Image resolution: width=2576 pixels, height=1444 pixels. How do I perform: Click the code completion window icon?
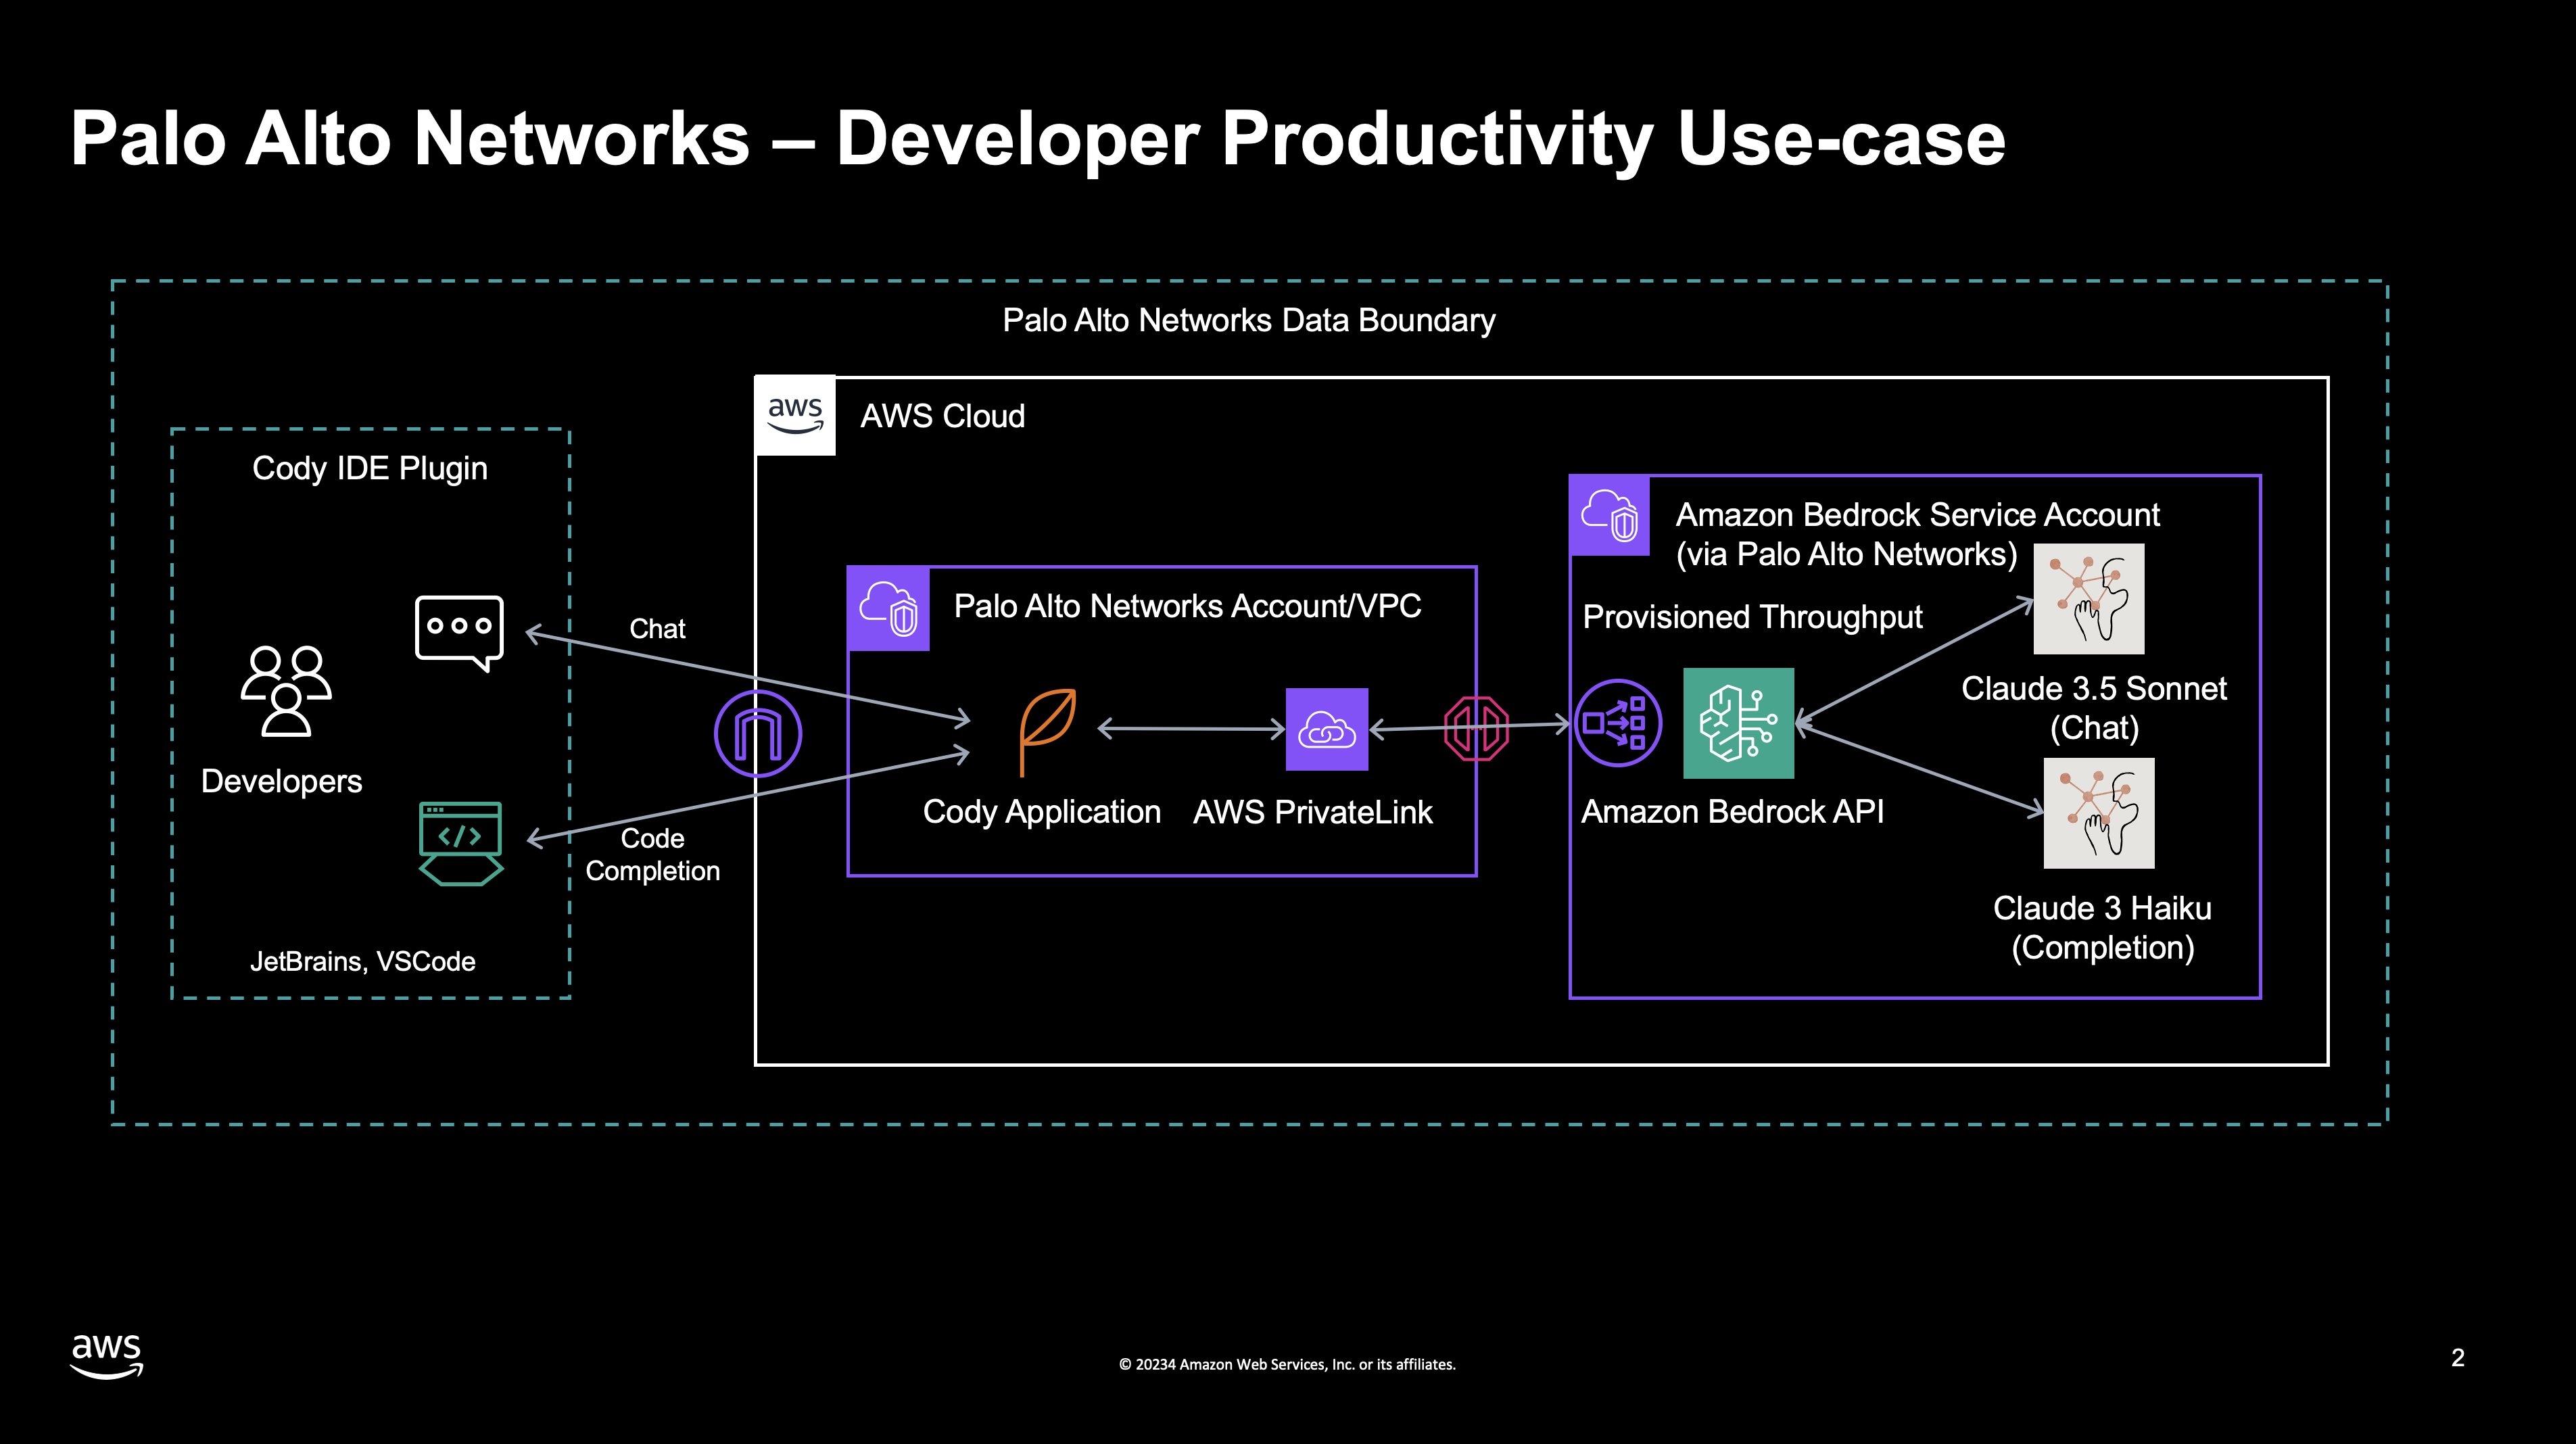pyautogui.click(x=461, y=843)
